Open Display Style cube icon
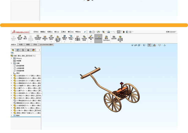This screenshot has height=133, width=188. 144,45
